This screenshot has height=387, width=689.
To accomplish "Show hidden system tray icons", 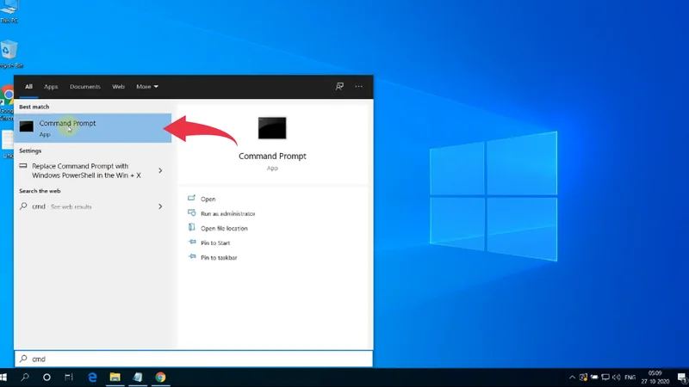I will pyautogui.click(x=572, y=378).
